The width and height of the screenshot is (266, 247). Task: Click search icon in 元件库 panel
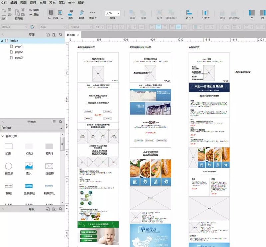pyautogui.click(x=61, y=122)
